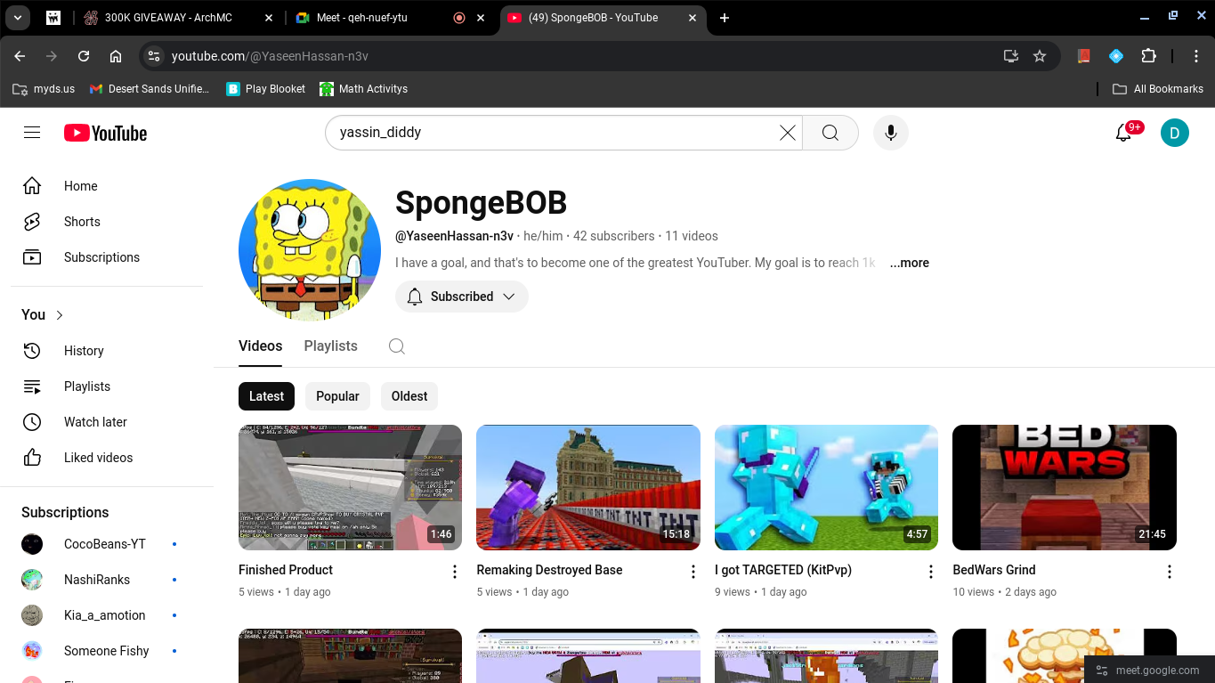Viewport: 1215px width, 683px height.
Task: Open the BedWars Grind video title
Action: [x=994, y=570]
